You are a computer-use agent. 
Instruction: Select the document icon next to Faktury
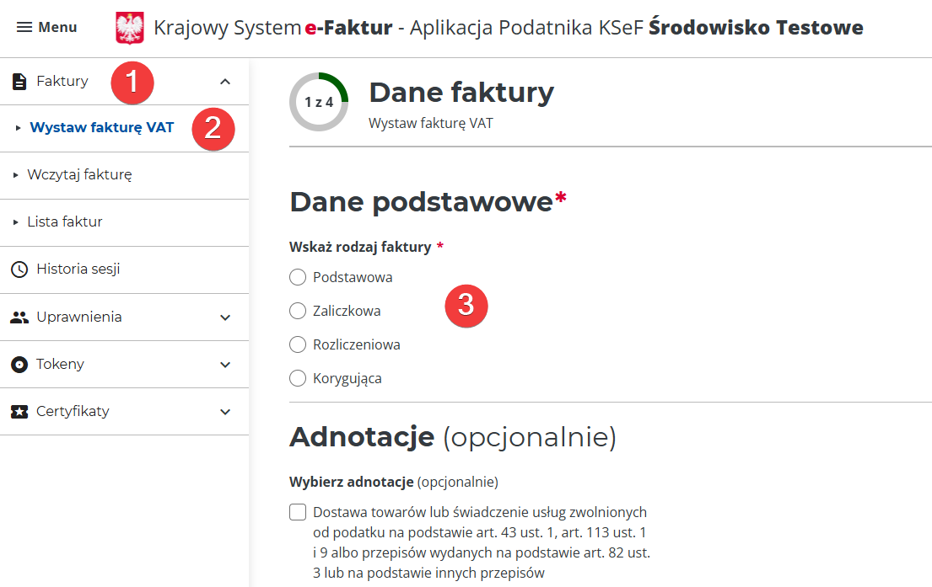pos(19,82)
